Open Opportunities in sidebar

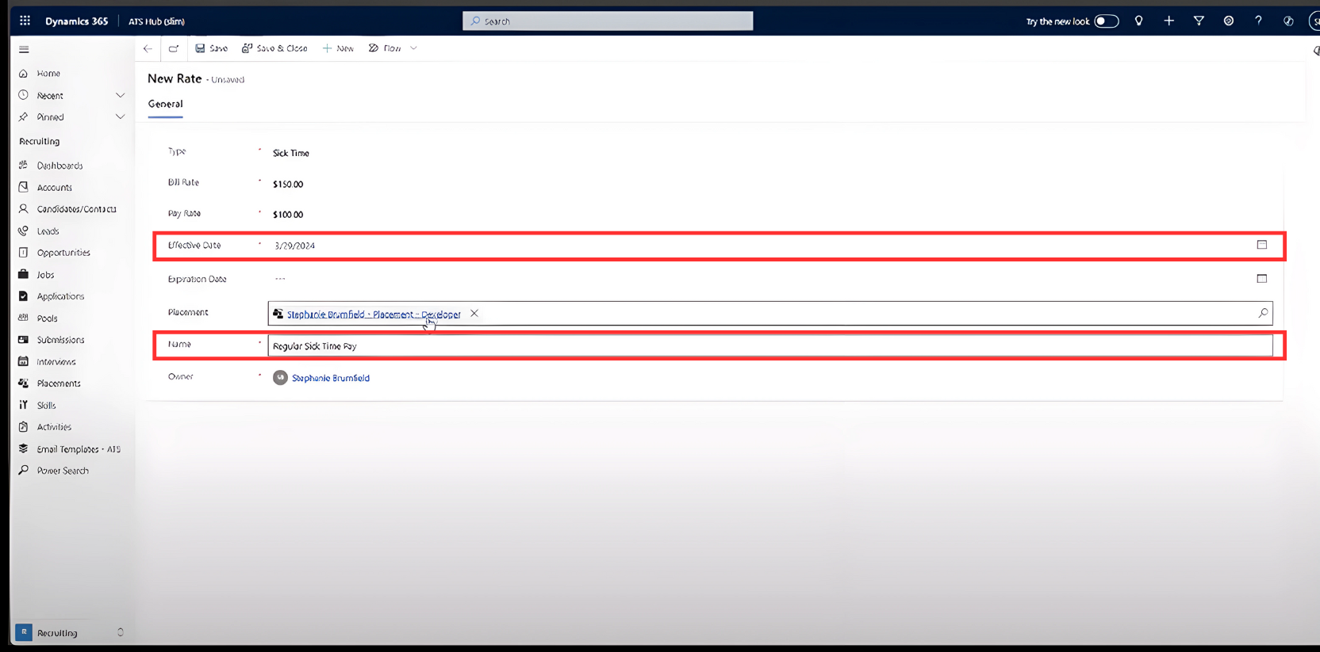63,253
